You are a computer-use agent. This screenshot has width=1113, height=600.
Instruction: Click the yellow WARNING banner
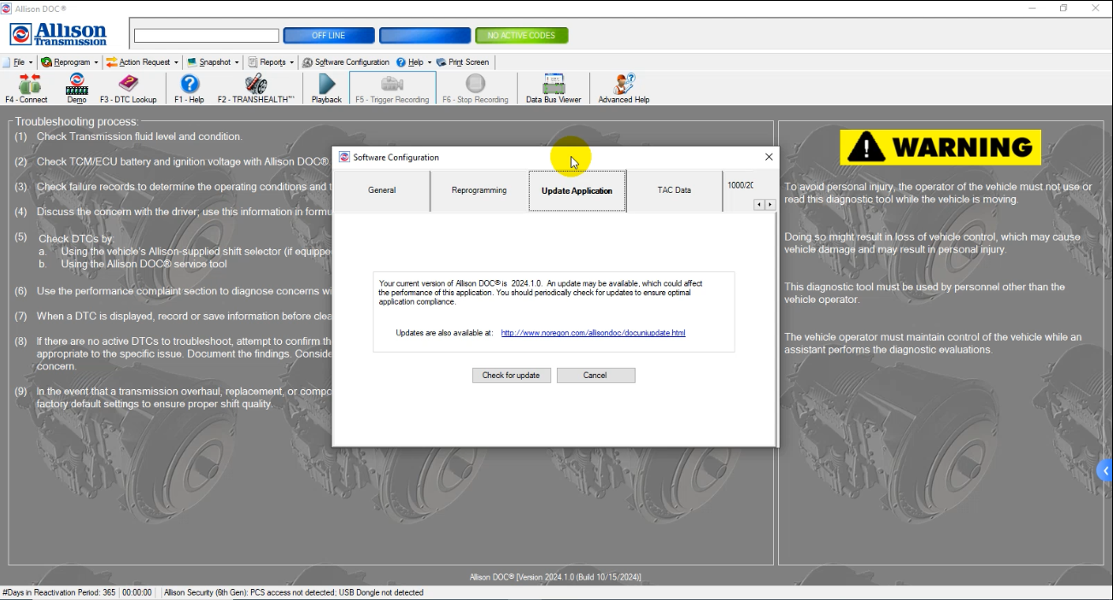[x=940, y=148]
